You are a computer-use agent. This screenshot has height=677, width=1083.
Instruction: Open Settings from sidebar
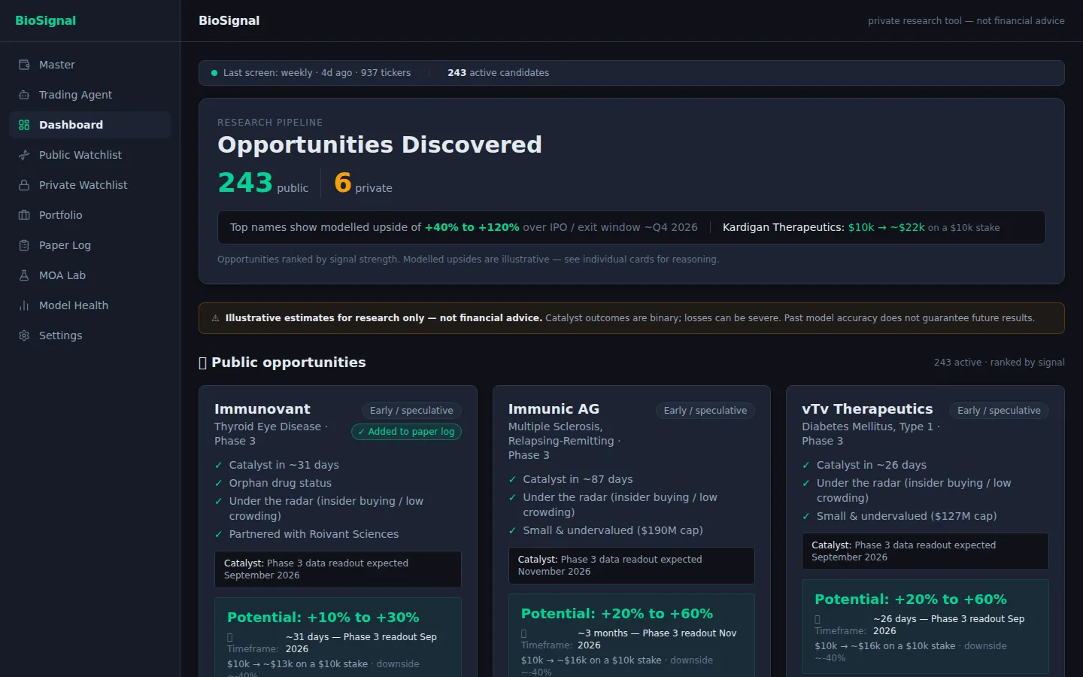coord(89,335)
